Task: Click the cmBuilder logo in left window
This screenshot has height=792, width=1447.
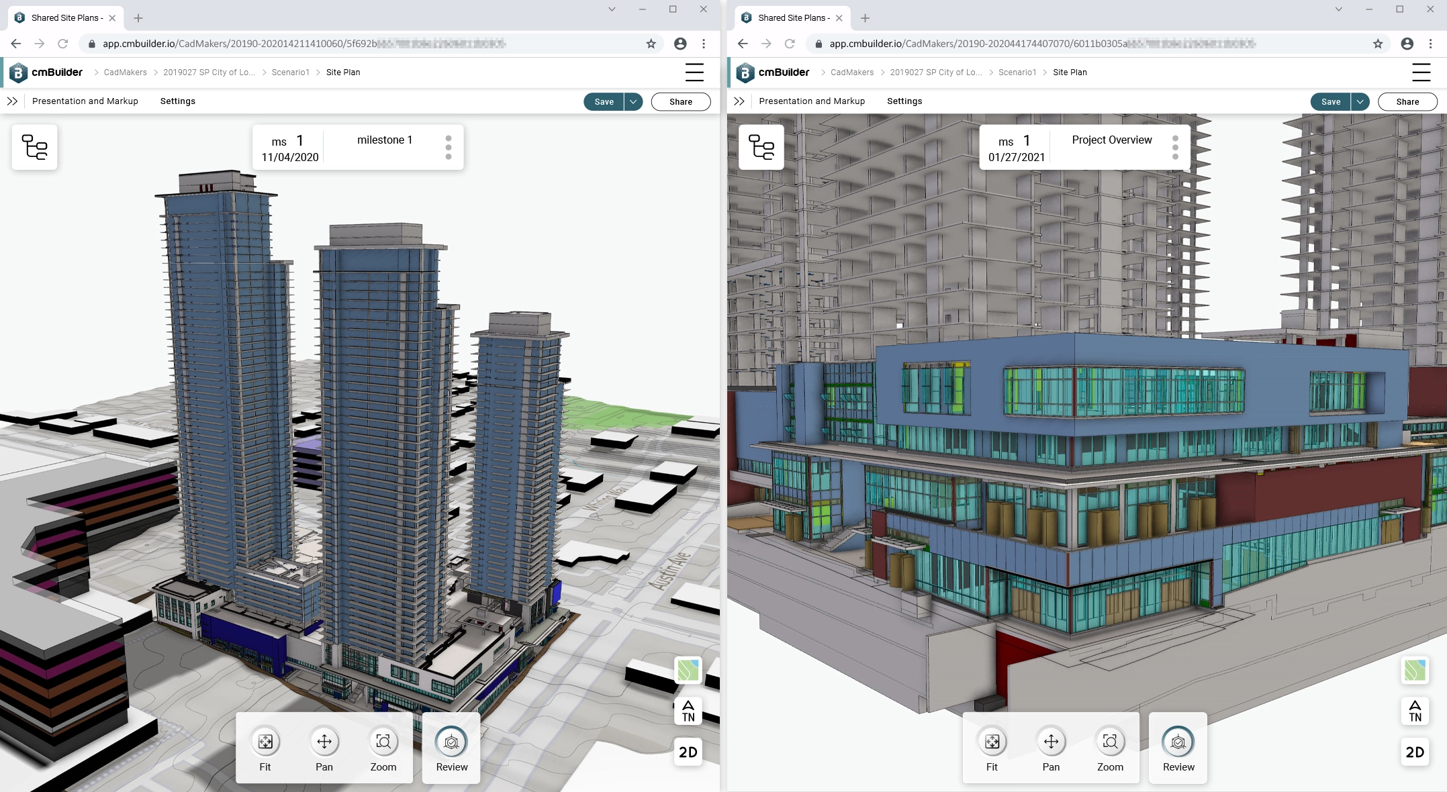Action: click(46, 72)
